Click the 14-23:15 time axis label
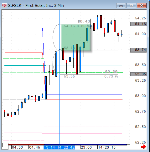The image size is (150, 152). click(107, 147)
